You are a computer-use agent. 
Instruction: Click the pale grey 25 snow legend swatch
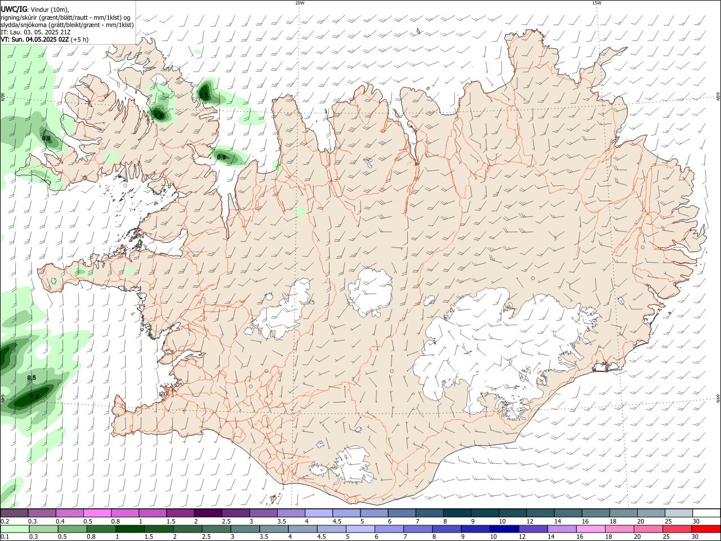[679, 513]
